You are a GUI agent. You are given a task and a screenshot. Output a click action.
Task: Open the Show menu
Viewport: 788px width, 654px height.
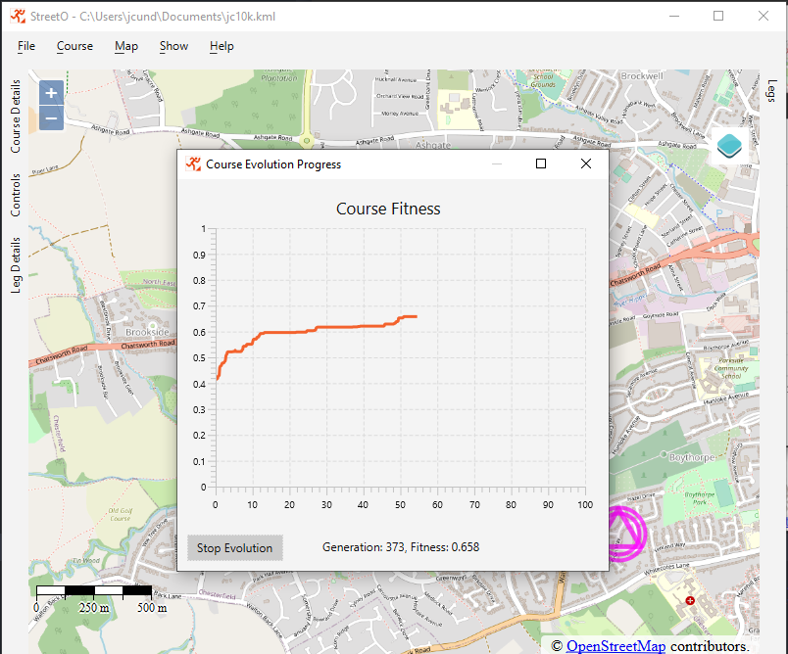point(173,46)
